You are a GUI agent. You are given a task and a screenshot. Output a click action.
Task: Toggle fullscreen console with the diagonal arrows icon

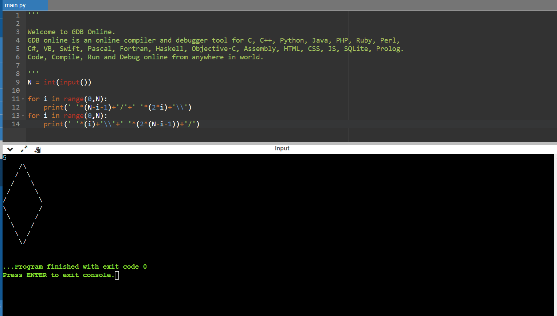point(24,149)
